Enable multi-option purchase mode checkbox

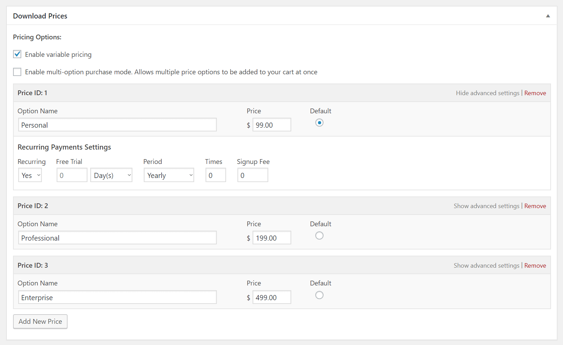coord(17,72)
